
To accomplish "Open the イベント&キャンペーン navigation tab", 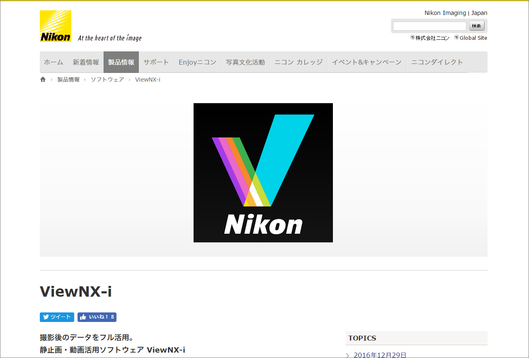I will (367, 62).
